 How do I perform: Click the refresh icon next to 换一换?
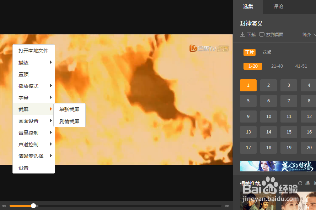coord(300,183)
